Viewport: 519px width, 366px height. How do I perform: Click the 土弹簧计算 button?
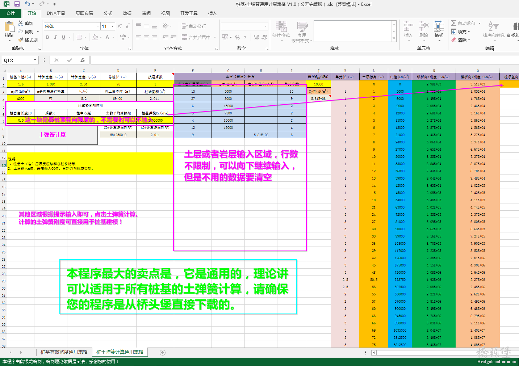(x=52, y=135)
